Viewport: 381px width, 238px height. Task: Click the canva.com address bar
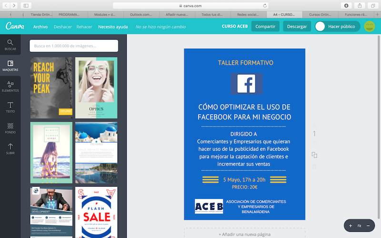(x=191, y=6)
